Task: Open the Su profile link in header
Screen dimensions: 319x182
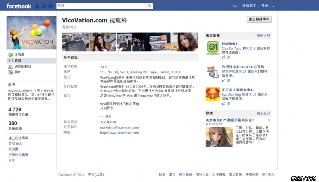Action: click(235, 6)
